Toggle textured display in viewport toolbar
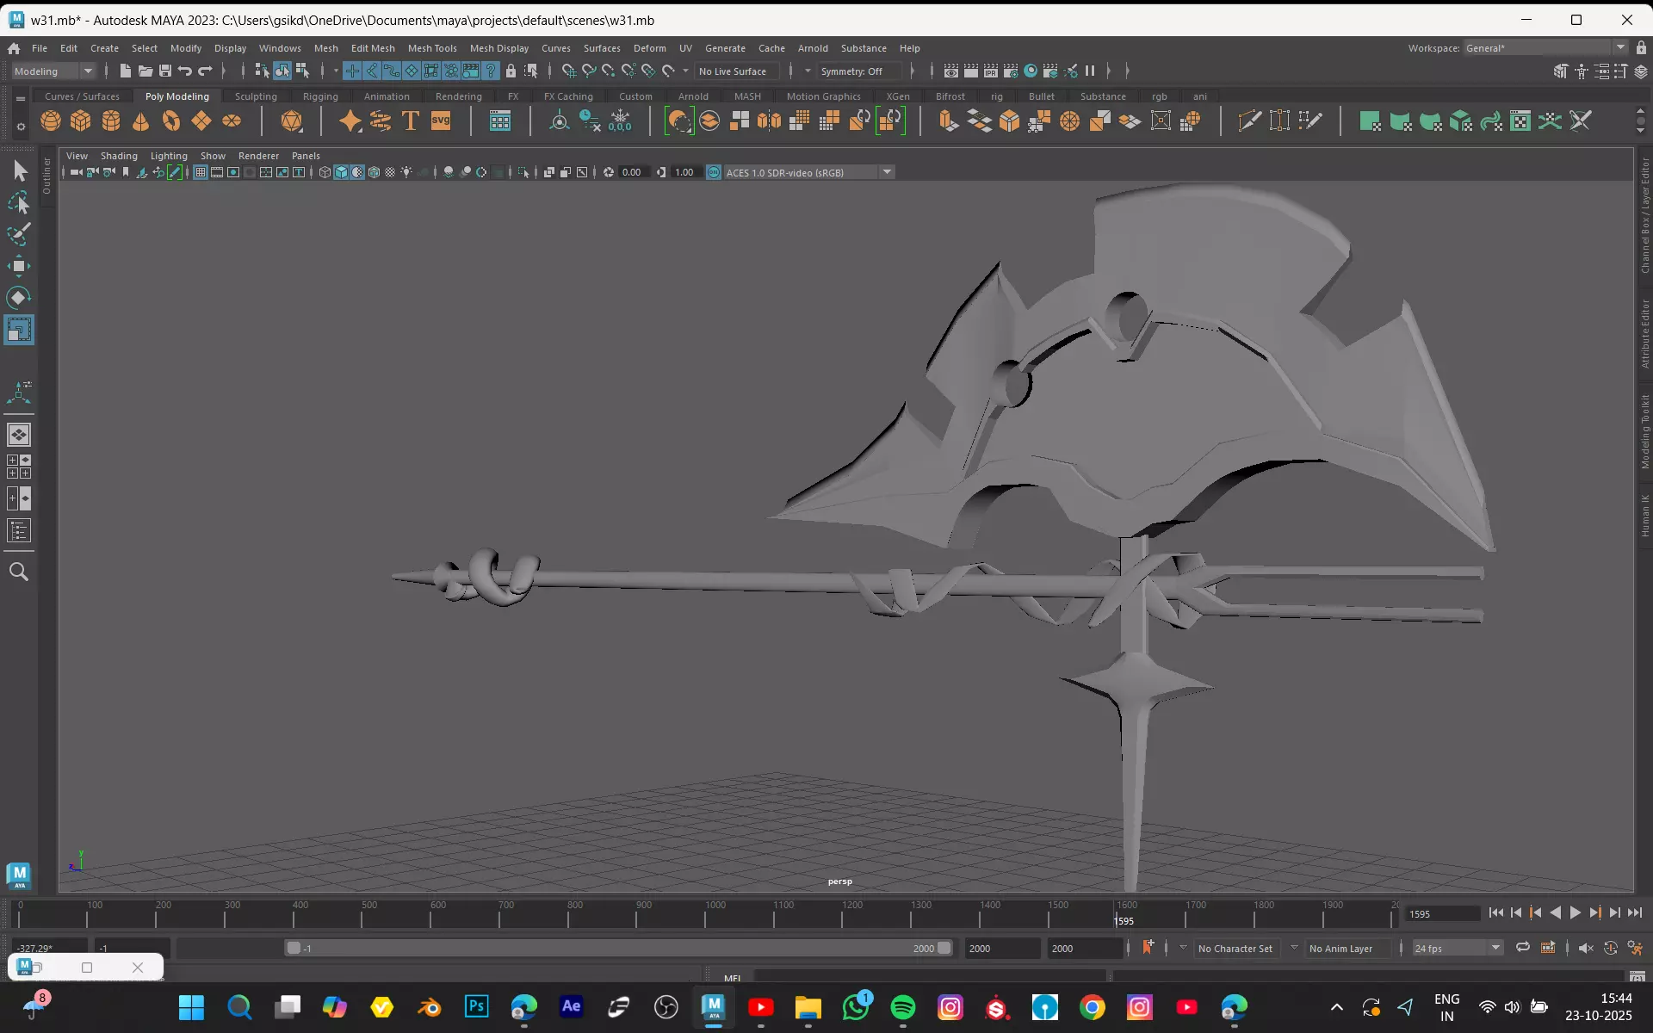Viewport: 1653px width, 1033px height. click(390, 172)
